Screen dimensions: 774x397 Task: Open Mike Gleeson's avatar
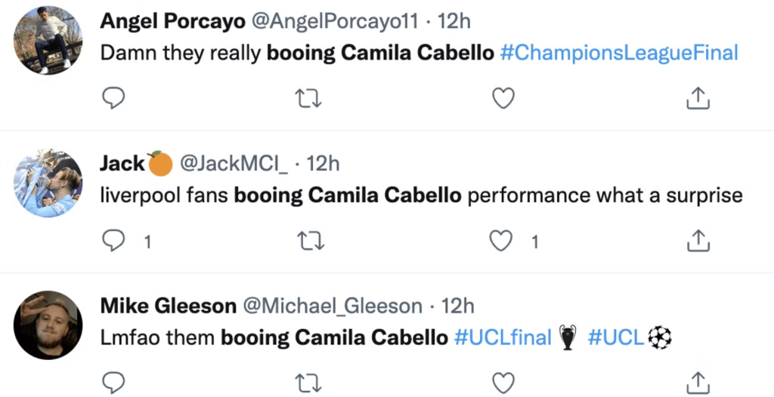coord(48,325)
